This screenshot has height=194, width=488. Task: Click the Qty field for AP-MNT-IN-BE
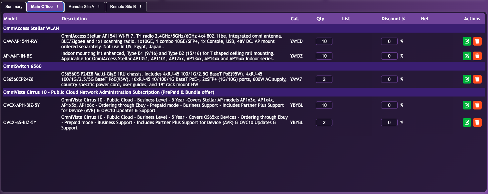coord(324,56)
